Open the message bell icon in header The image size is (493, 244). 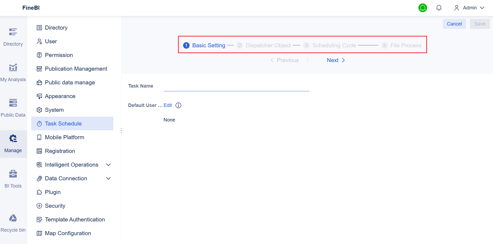pyautogui.click(x=439, y=8)
